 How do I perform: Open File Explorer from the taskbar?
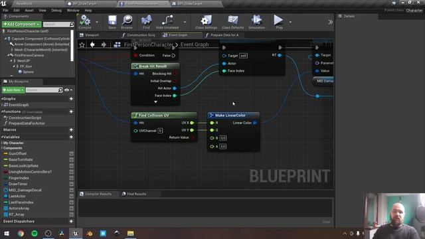click(130, 233)
